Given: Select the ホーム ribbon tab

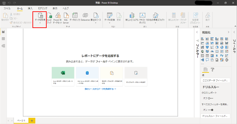Looking at the screenshot, I should pyautogui.click(x=20, y=8).
